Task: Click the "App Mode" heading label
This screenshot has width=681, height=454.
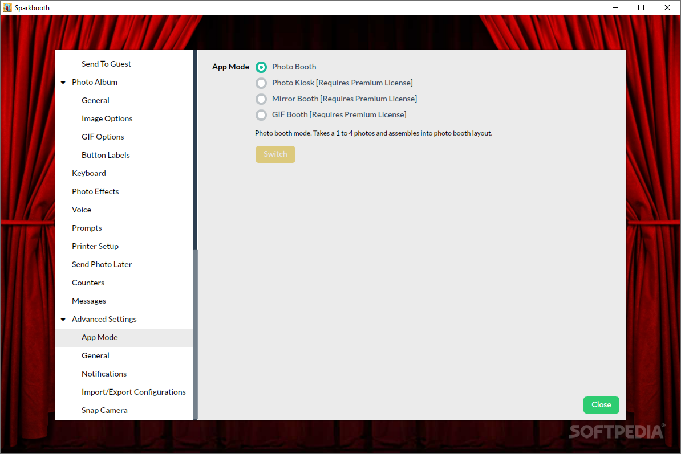Action: point(230,67)
